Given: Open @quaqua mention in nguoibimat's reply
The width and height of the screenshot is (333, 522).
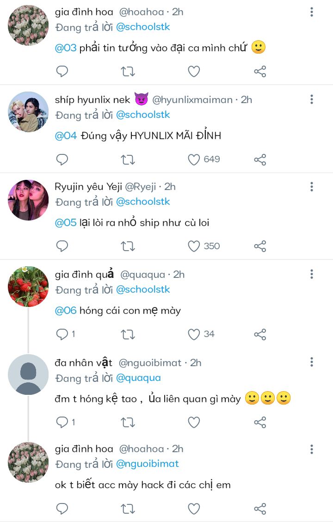Looking at the screenshot, I should click(138, 378).
